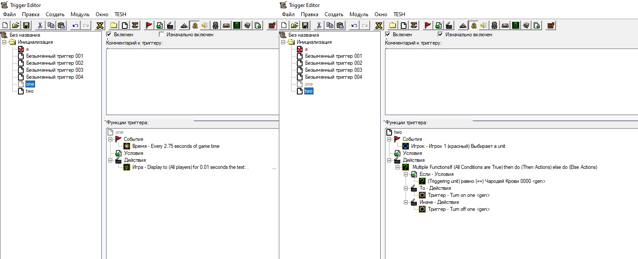Select 'Триггер - Turn on one <gen>' action
Viewport: 638px width, 259px height.
[459, 195]
